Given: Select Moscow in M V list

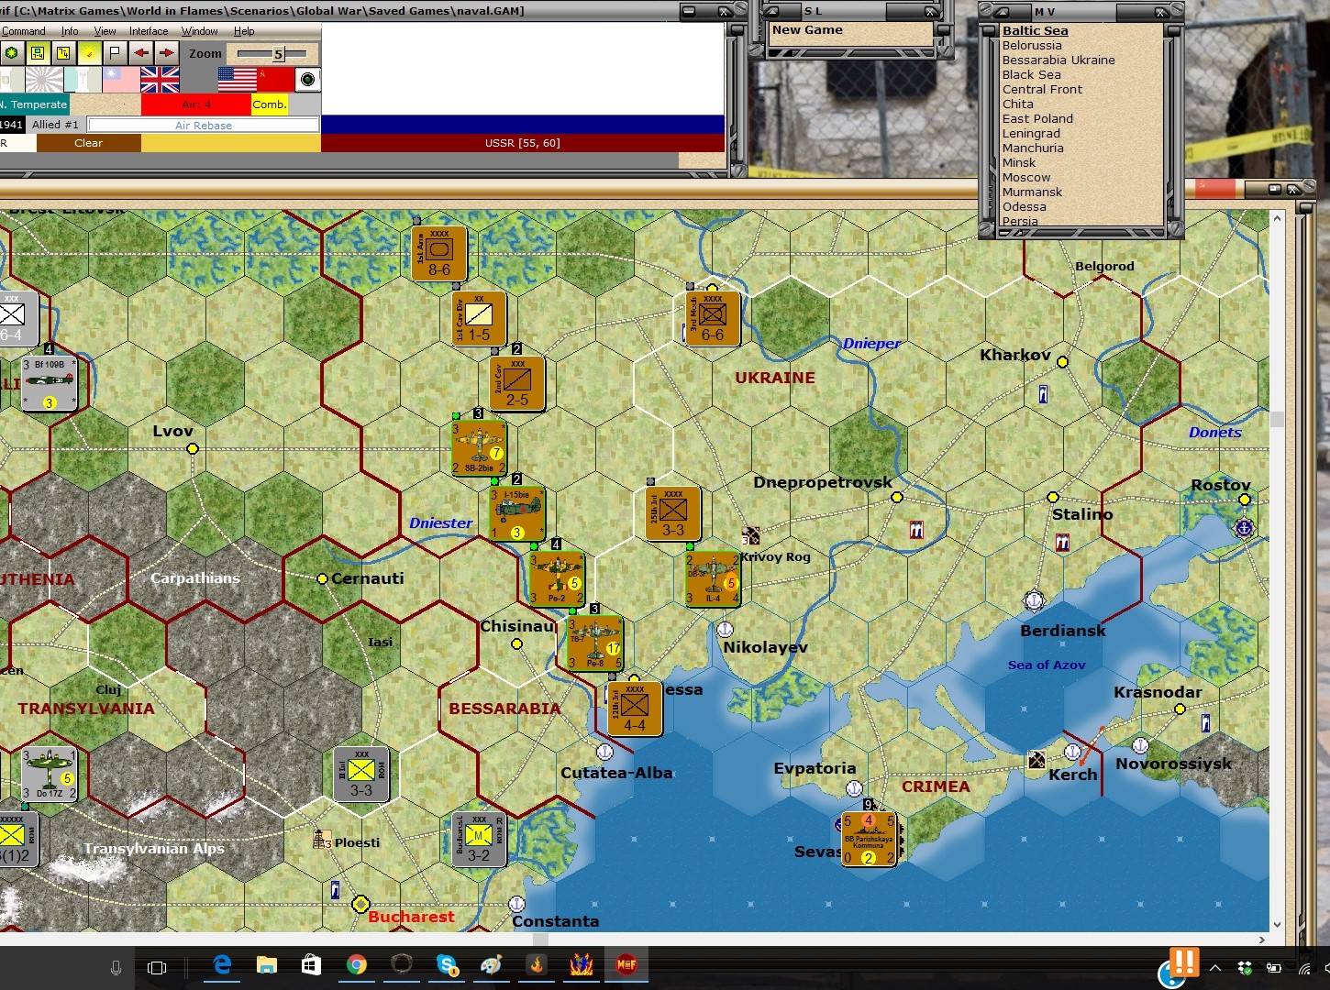Looking at the screenshot, I should point(1026,177).
